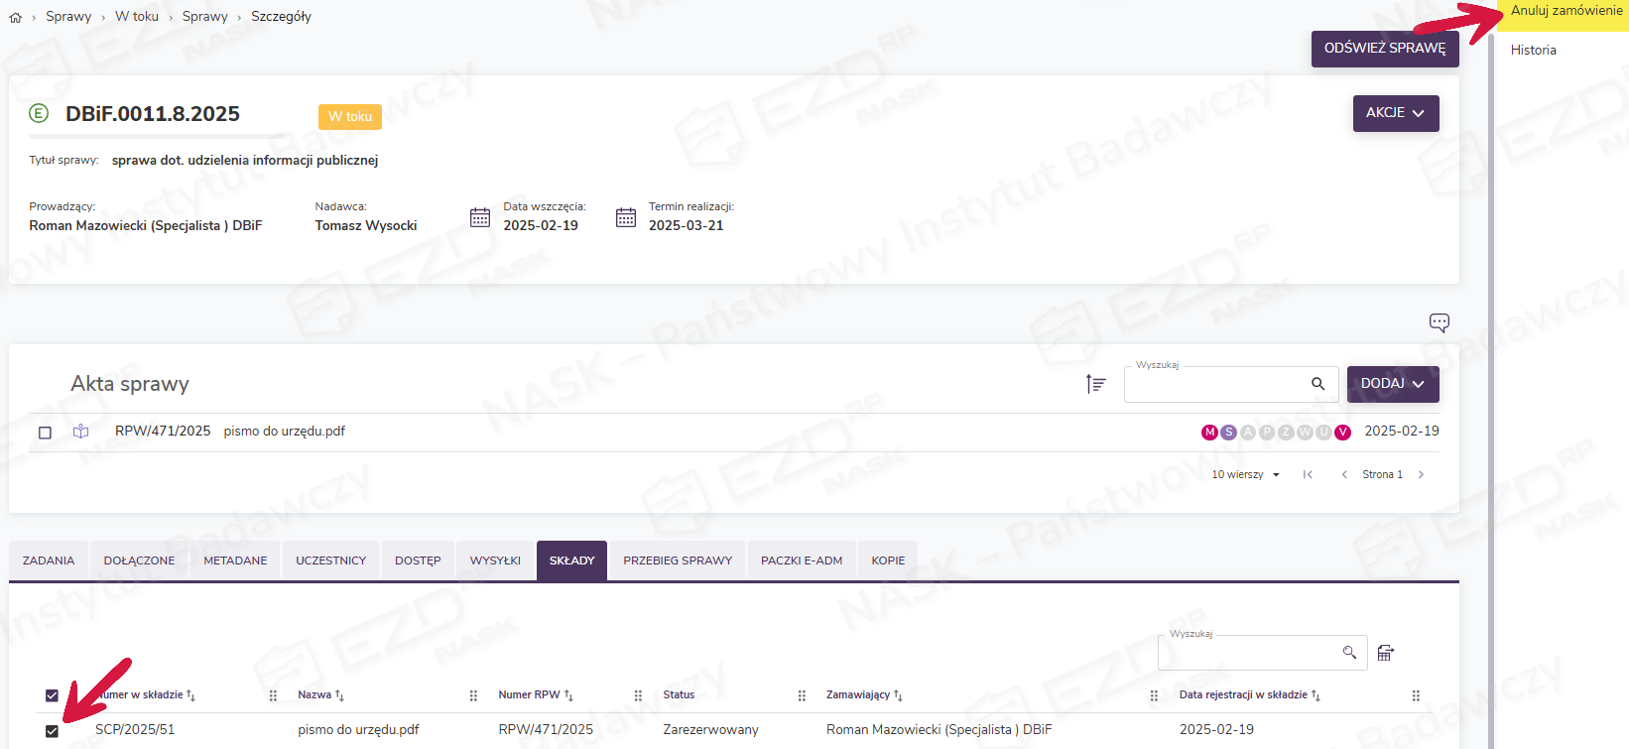This screenshot has height=749, width=1629.
Task: Open the METADANE tab
Action: tap(235, 561)
